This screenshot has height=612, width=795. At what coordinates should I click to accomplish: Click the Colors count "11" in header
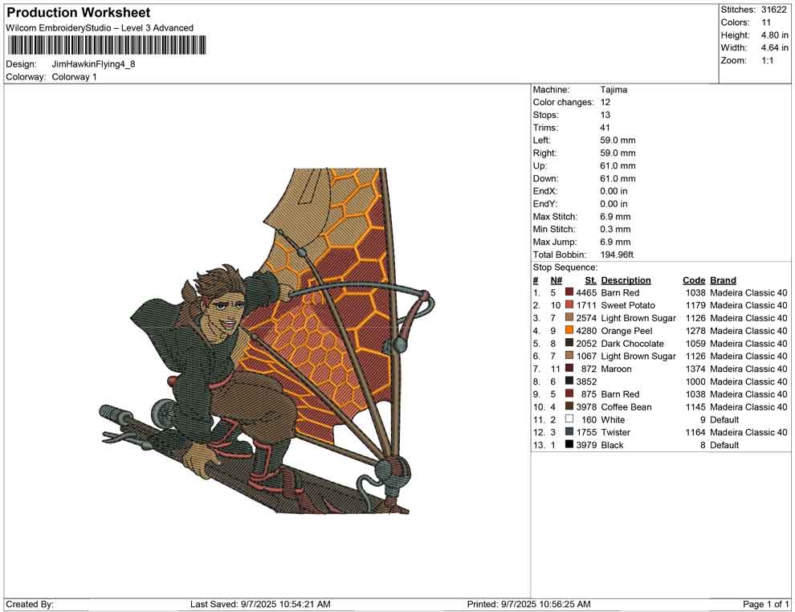tap(765, 22)
